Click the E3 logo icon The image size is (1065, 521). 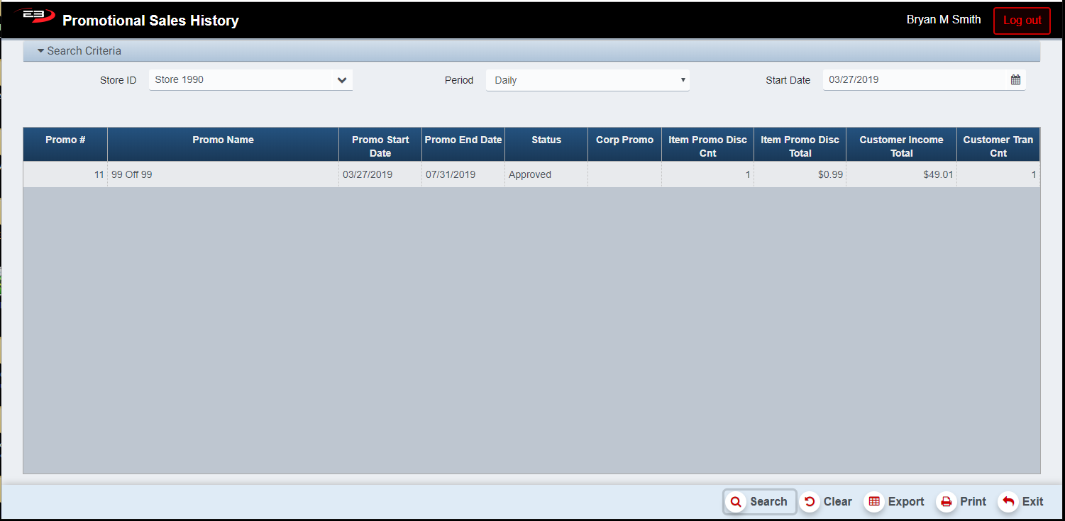(35, 16)
